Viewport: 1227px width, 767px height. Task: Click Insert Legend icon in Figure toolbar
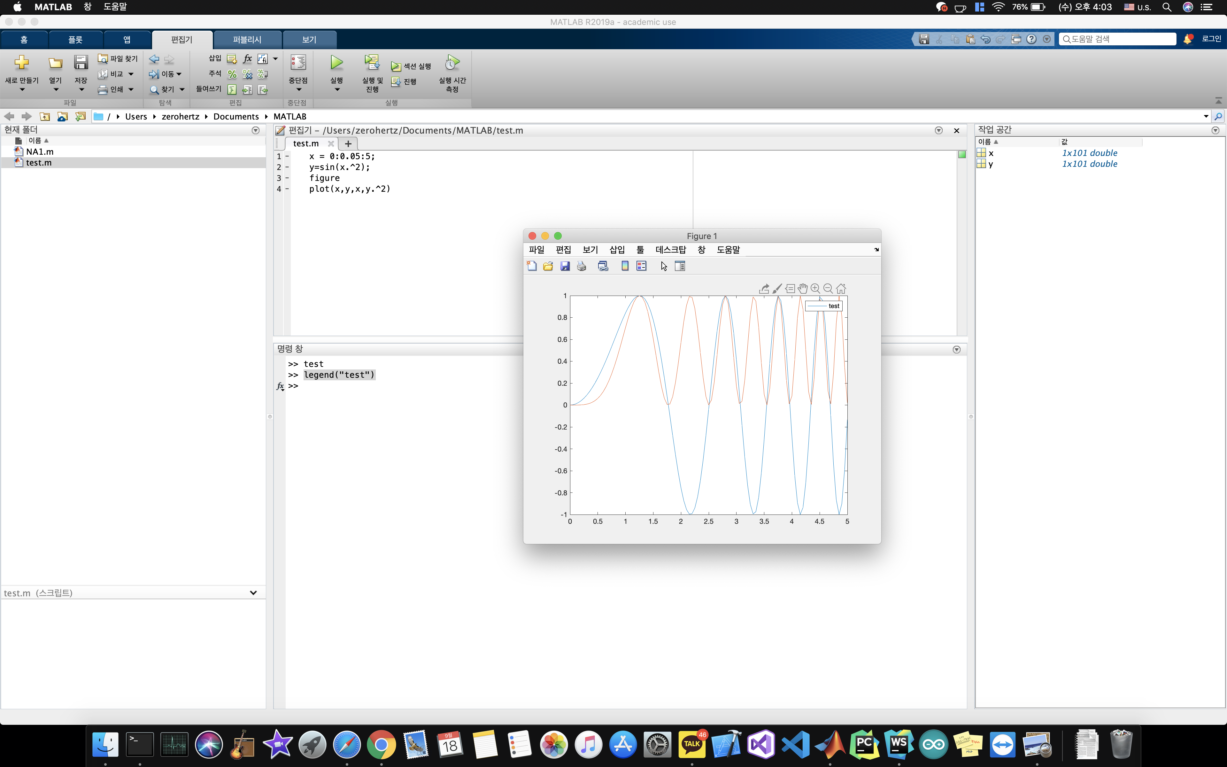(x=641, y=266)
